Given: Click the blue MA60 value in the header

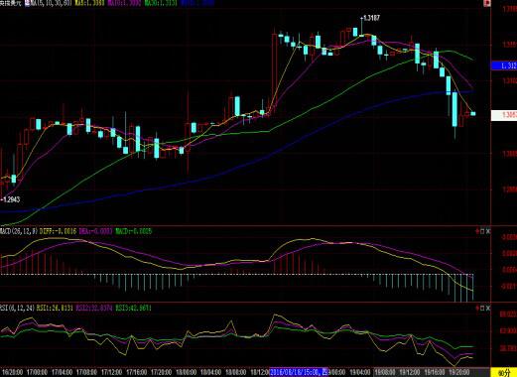Looking at the screenshot, I should (x=197, y=3).
